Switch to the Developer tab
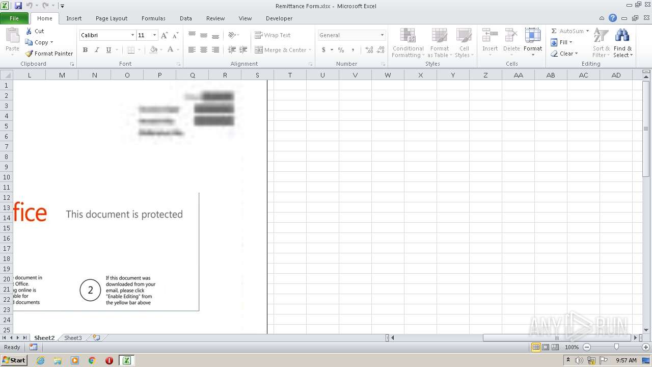The width and height of the screenshot is (652, 367). pyautogui.click(x=279, y=18)
